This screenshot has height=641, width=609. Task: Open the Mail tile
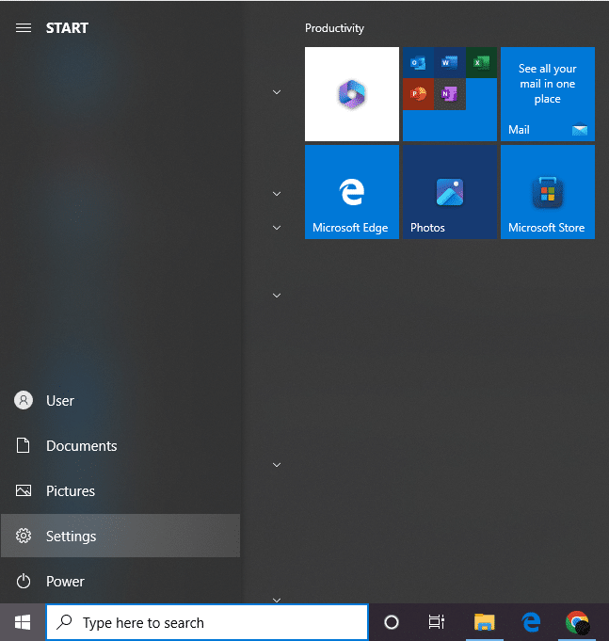548,94
